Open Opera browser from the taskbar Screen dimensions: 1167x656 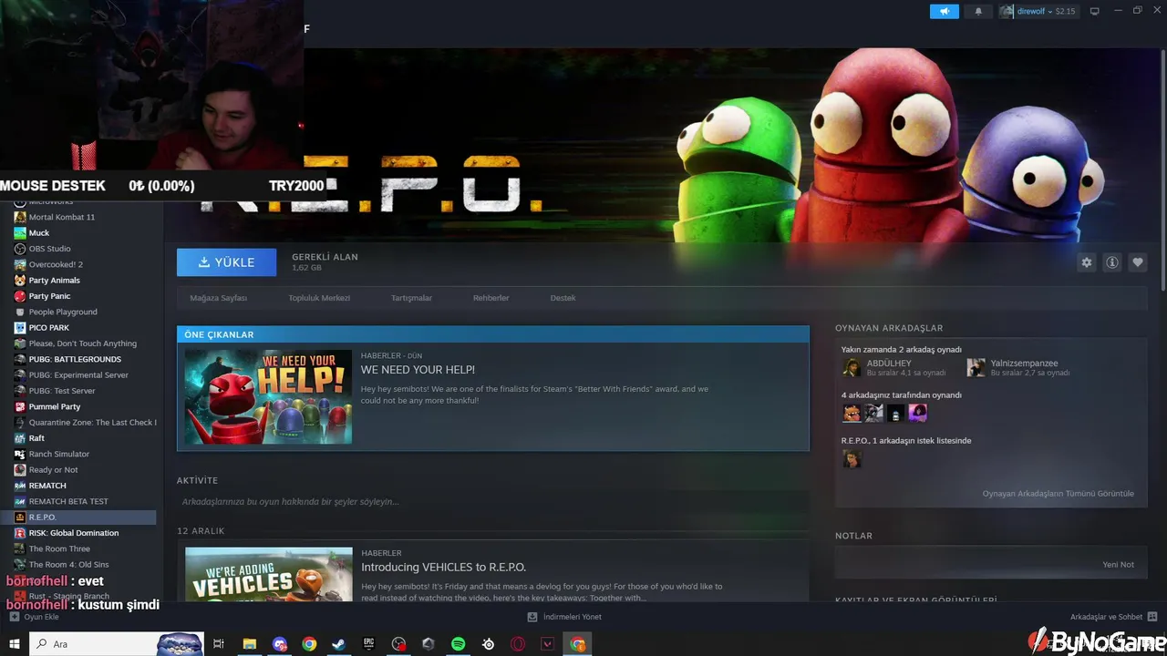tap(518, 644)
